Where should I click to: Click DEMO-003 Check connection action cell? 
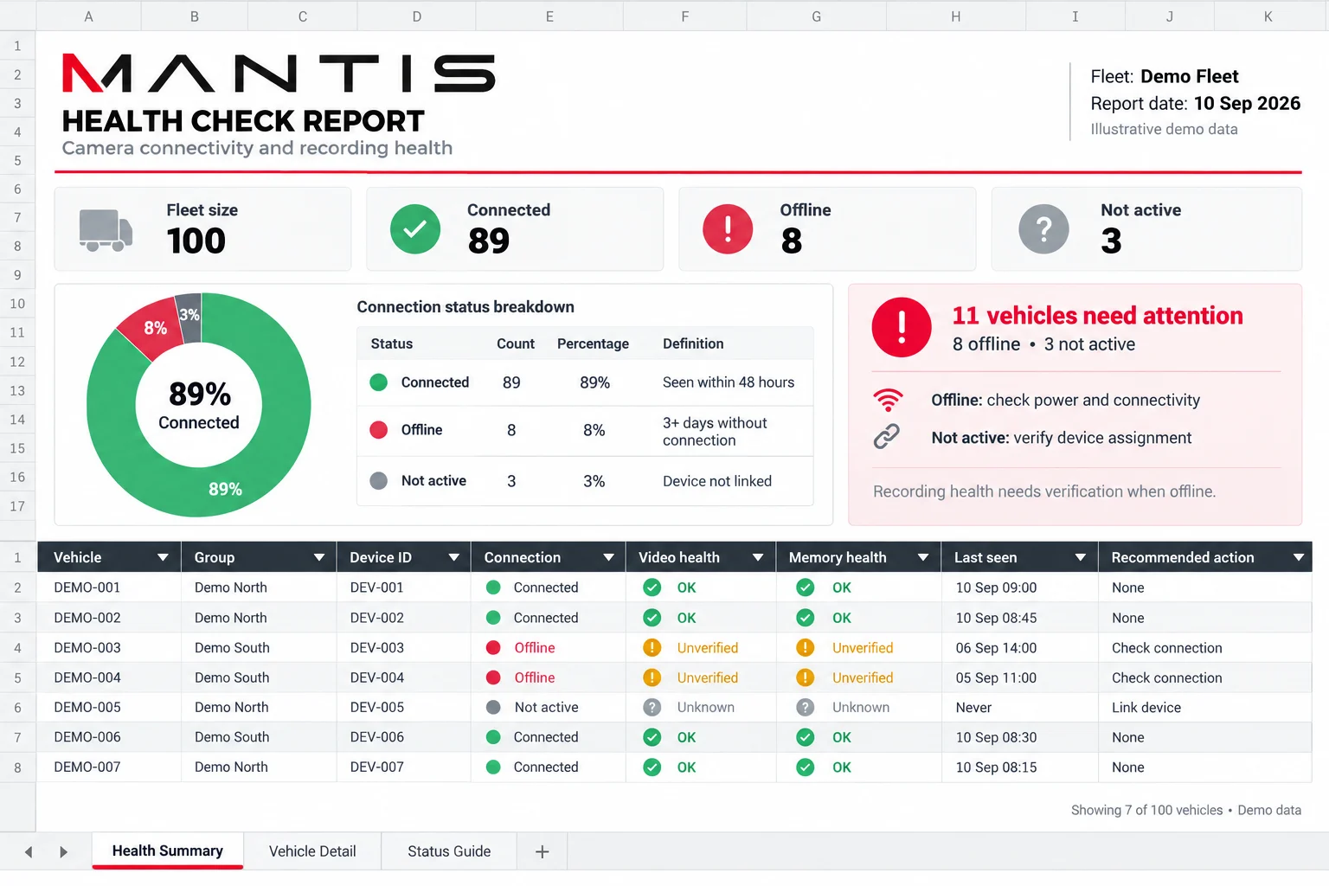[1205, 648]
